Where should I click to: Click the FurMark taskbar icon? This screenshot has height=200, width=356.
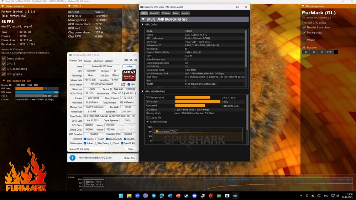[211, 196]
